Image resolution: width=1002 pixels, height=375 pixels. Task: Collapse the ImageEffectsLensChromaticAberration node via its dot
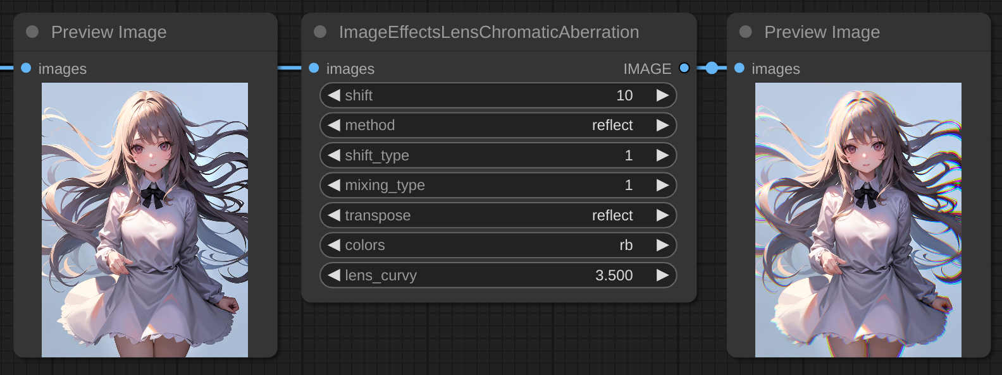coord(320,32)
